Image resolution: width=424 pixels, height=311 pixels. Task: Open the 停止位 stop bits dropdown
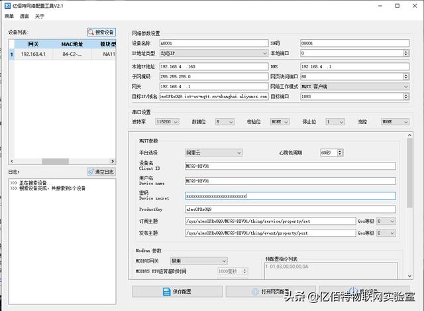[x=335, y=122]
